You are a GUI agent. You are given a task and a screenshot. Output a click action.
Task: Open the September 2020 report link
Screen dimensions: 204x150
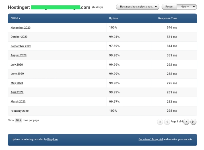[21, 46]
